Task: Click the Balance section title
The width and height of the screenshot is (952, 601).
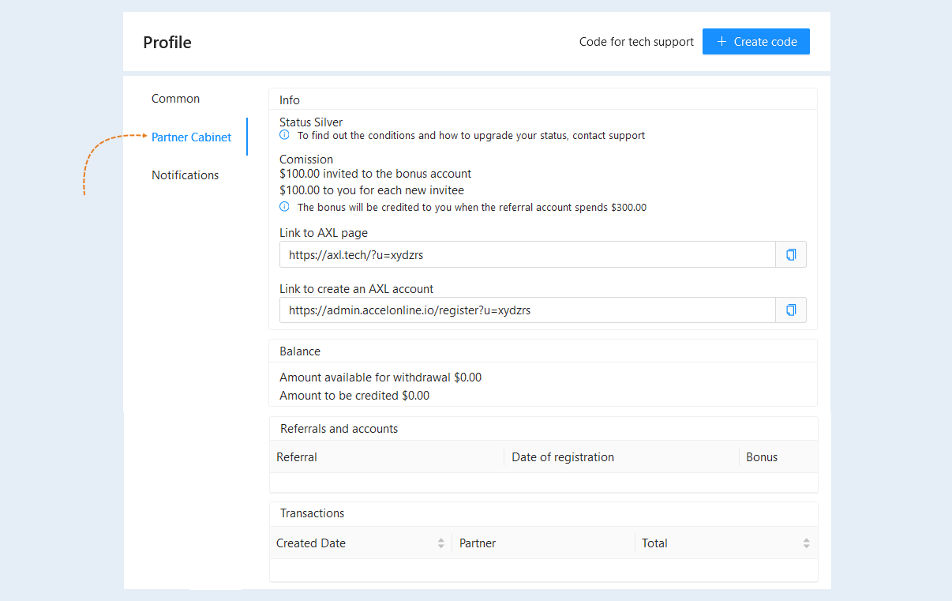Action: coord(300,351)
